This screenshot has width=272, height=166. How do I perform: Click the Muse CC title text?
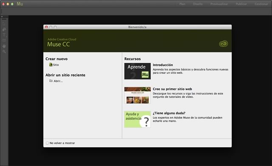click(59, 44)
